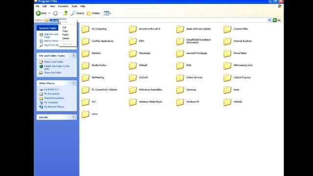Open My Network Places link

51,107
